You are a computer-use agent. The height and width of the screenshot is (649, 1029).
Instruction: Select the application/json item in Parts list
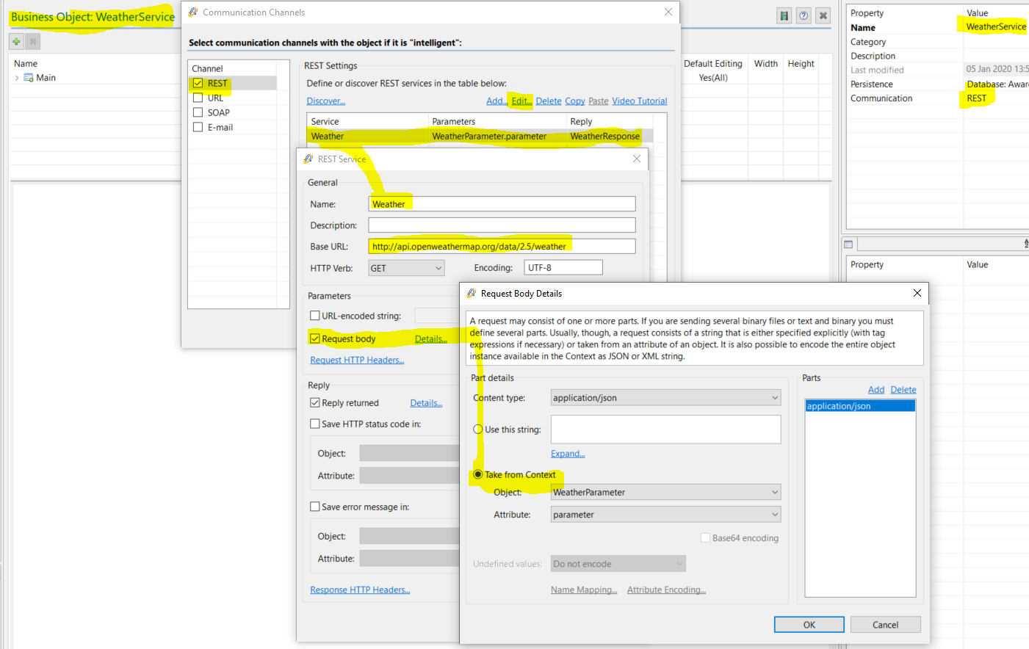click(860, 406)
